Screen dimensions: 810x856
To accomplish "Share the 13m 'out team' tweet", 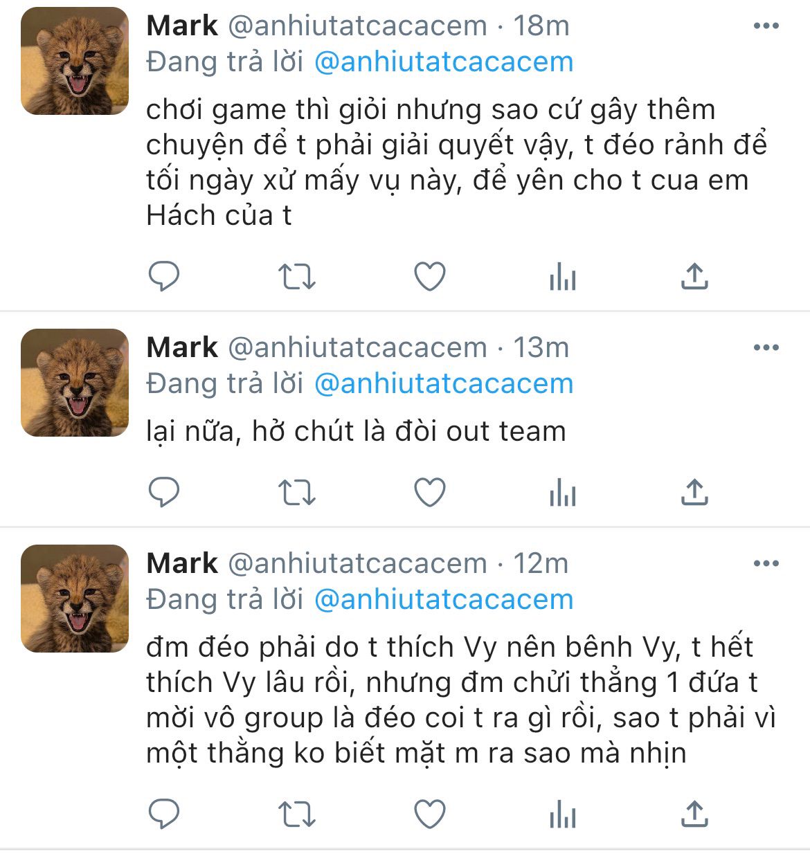I will tap(694, 492).
